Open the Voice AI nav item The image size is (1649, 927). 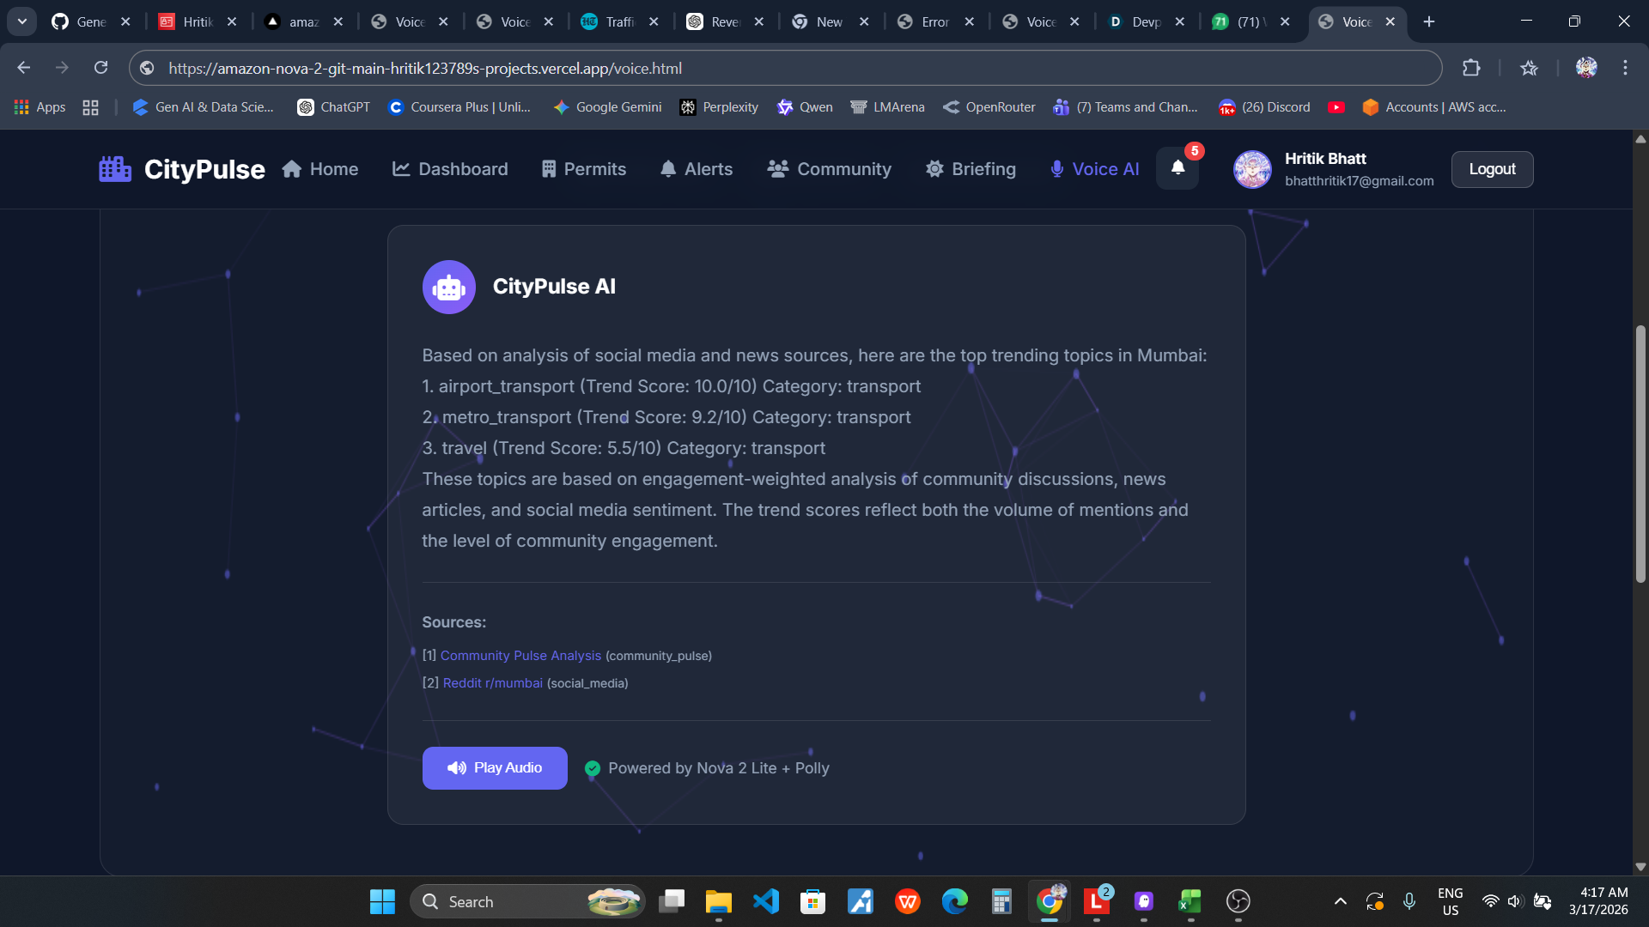(x=1095, y=169)
